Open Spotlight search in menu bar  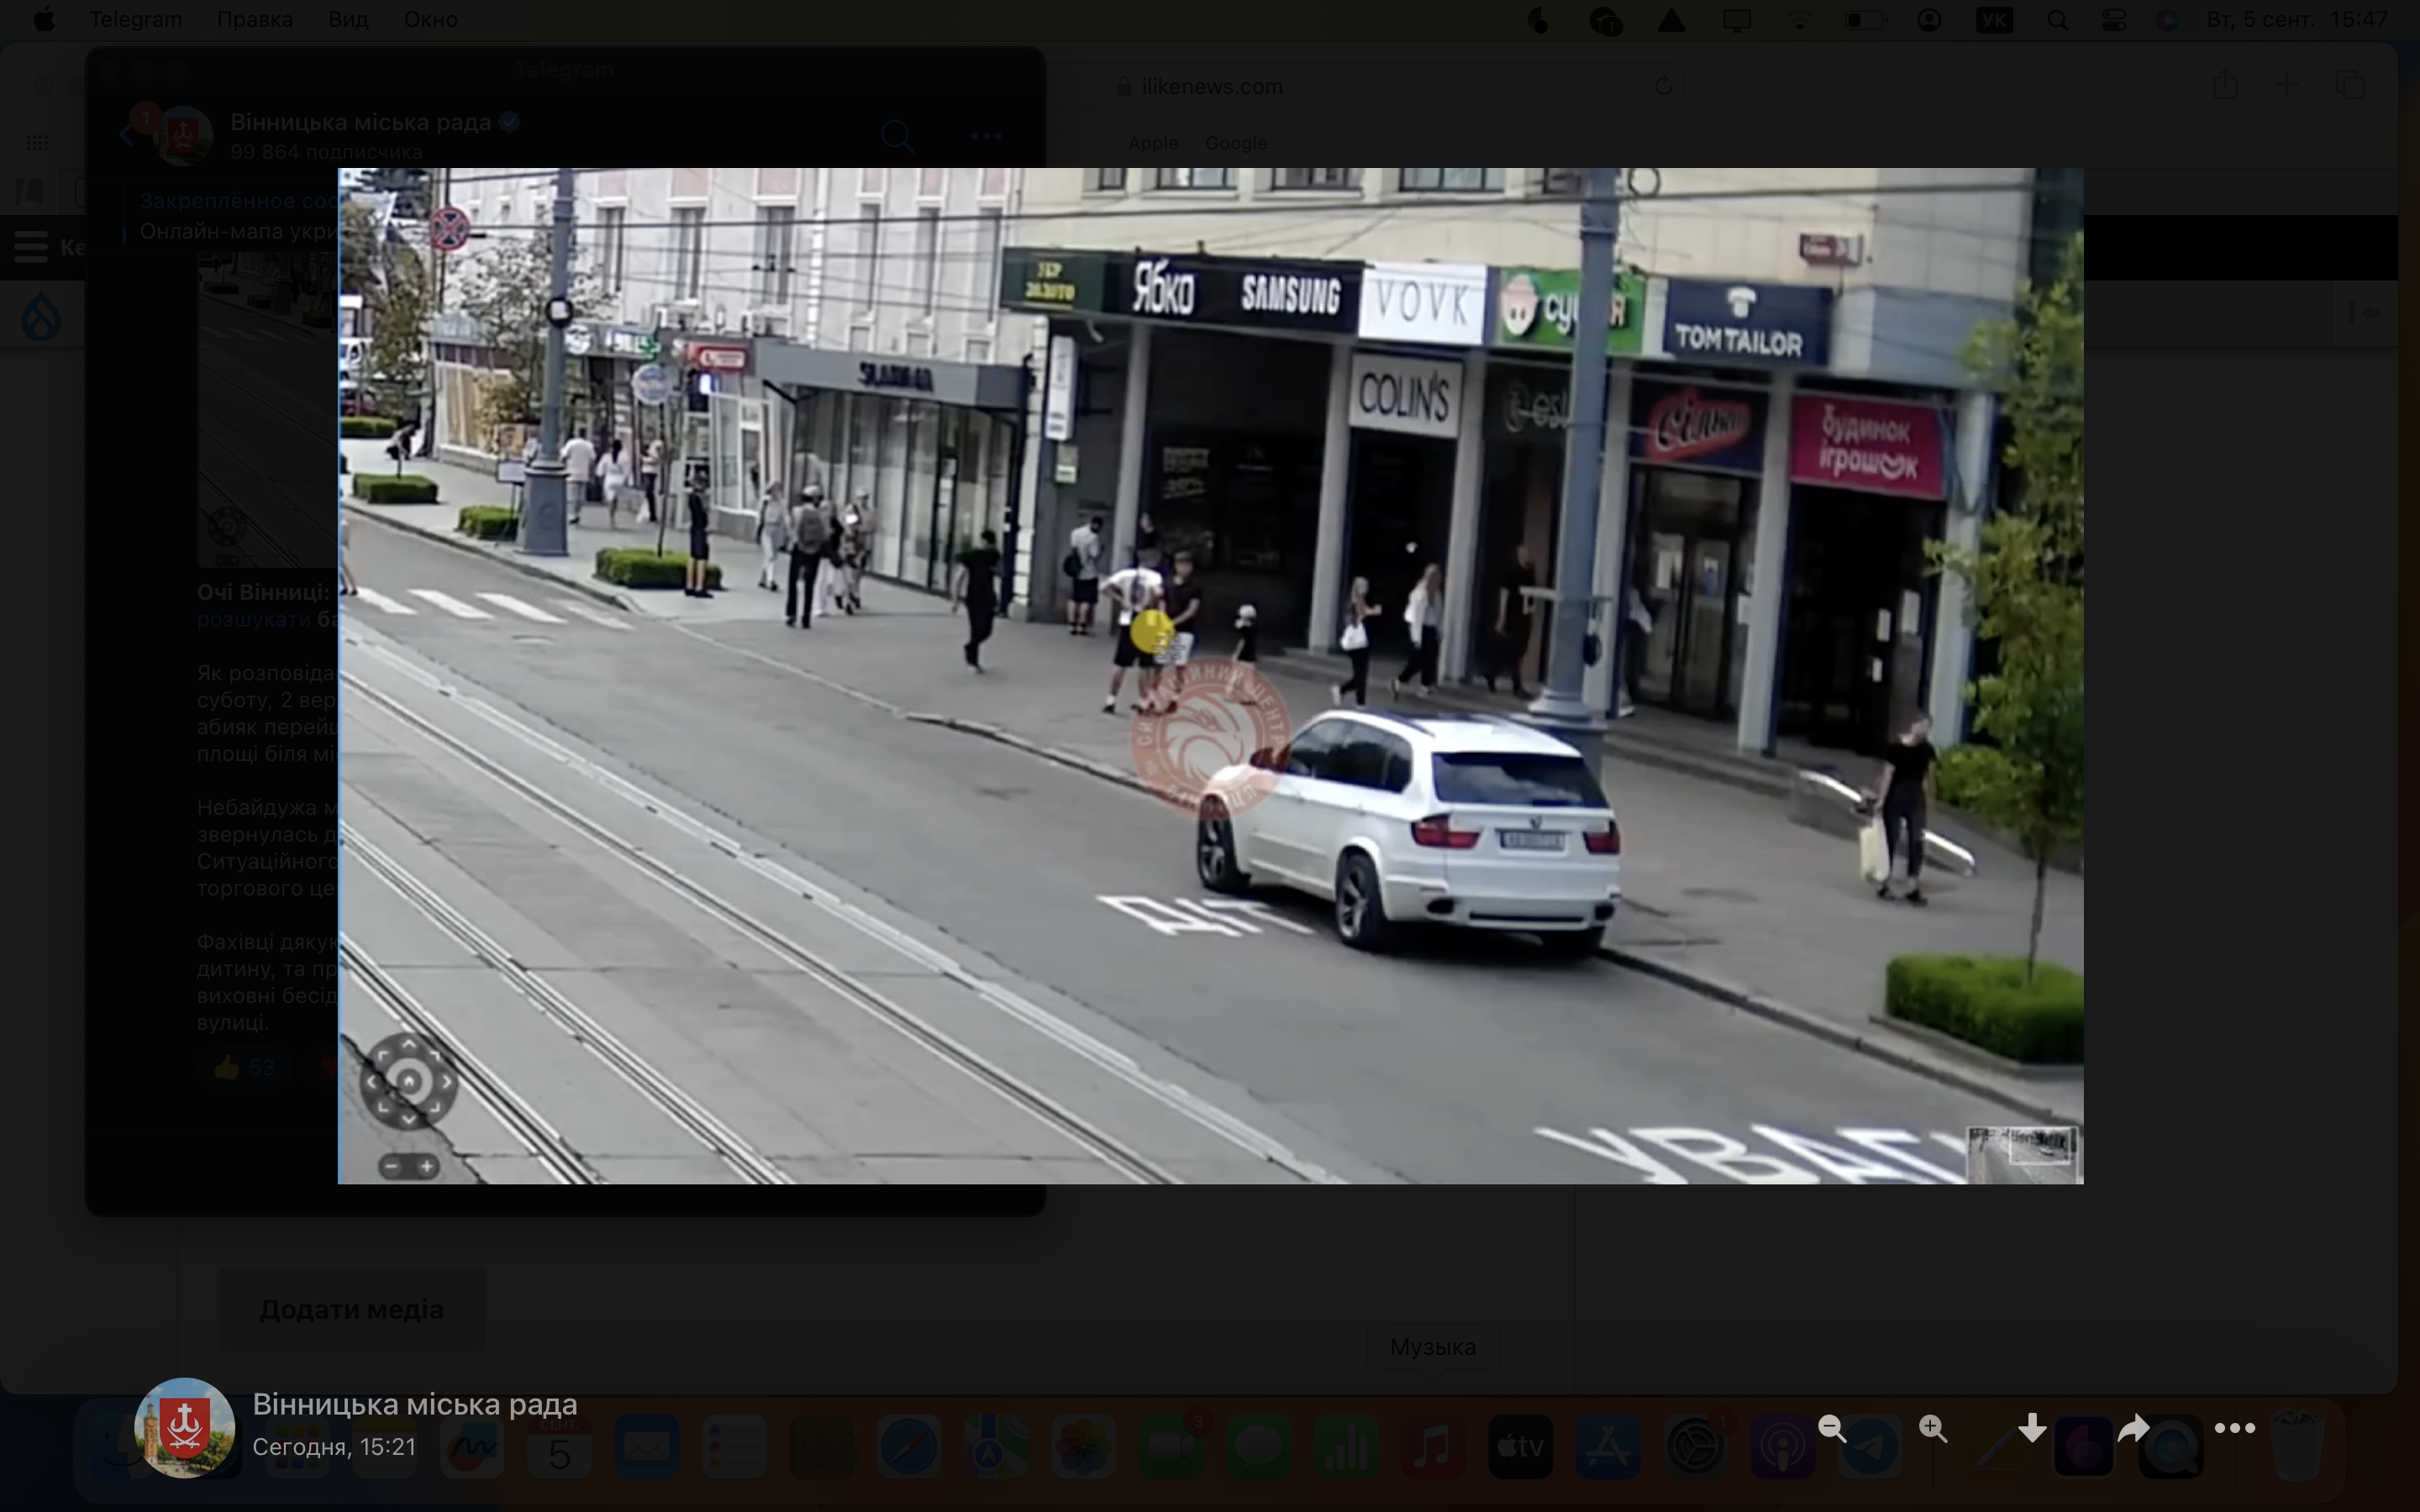[x=2057, y=19]
